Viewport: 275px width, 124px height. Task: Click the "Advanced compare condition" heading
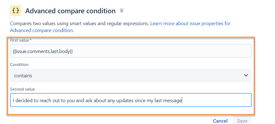point(70,11)
